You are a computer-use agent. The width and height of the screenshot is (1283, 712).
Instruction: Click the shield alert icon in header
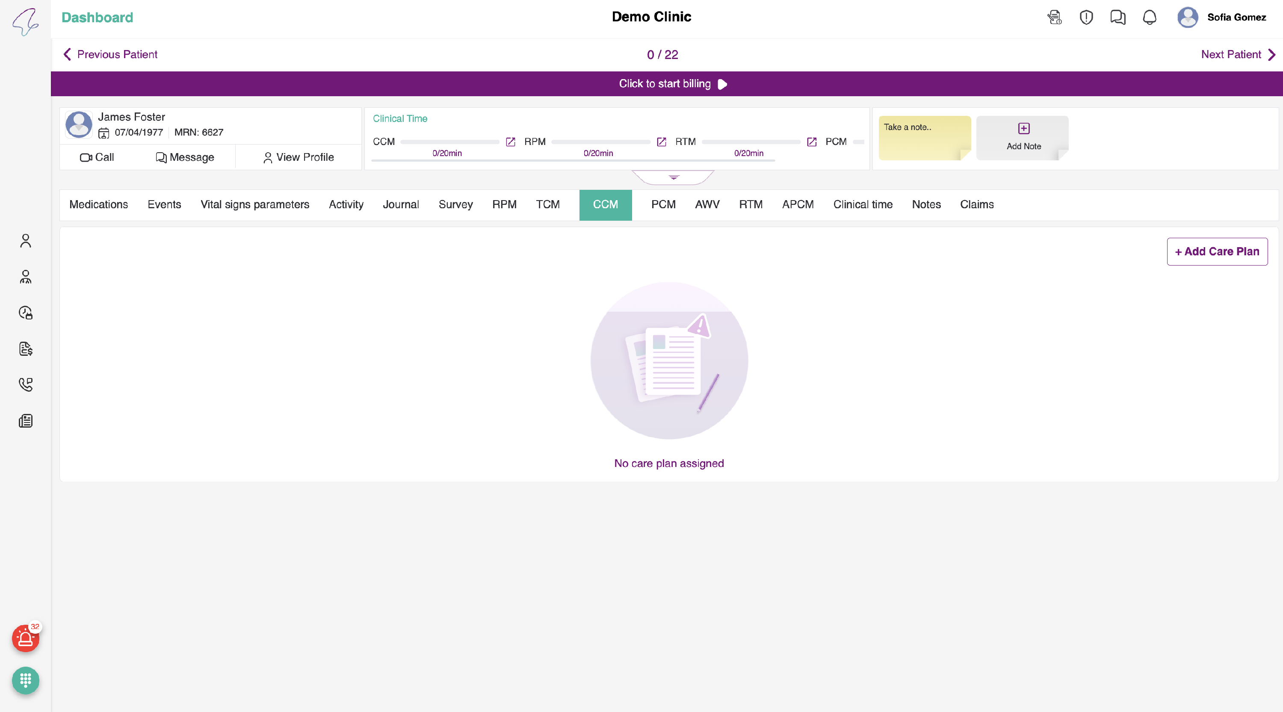tap(1086, 18)
